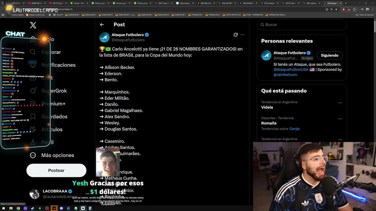Click the Buscar search field
Screen dimensions: 376x211
(302, 25)
